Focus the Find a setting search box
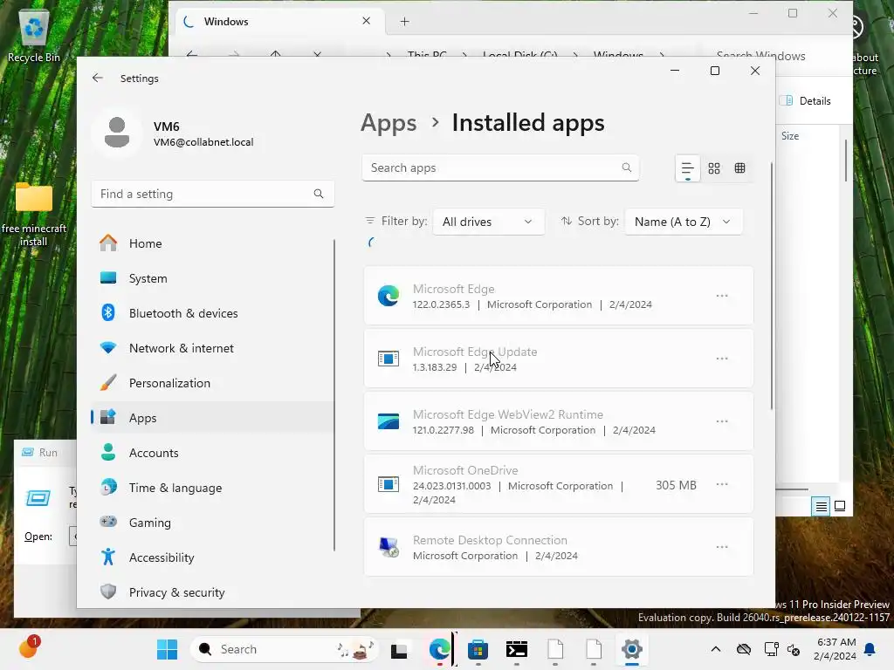This screenshot has height=670, width=894. click(x=212, y=194)
